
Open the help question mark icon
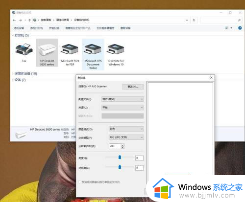pyautogui.click(x=240, y=28)
